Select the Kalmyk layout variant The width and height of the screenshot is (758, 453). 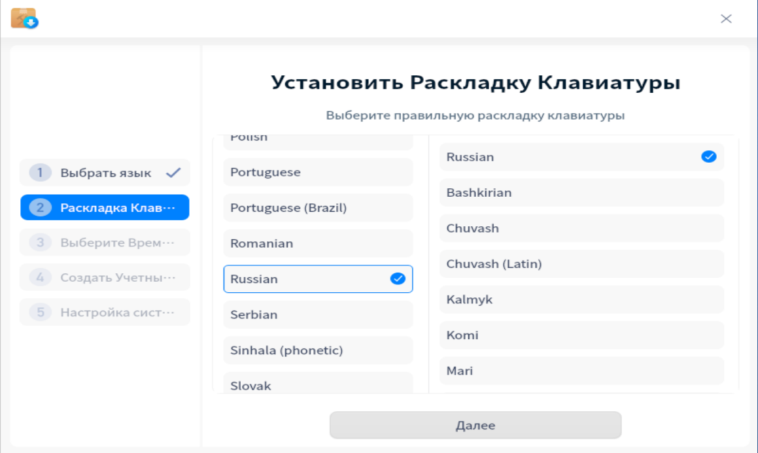(581, 299)
